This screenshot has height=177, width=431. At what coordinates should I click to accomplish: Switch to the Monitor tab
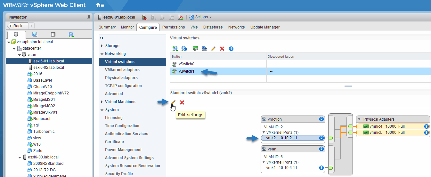[x=127, y=27]
